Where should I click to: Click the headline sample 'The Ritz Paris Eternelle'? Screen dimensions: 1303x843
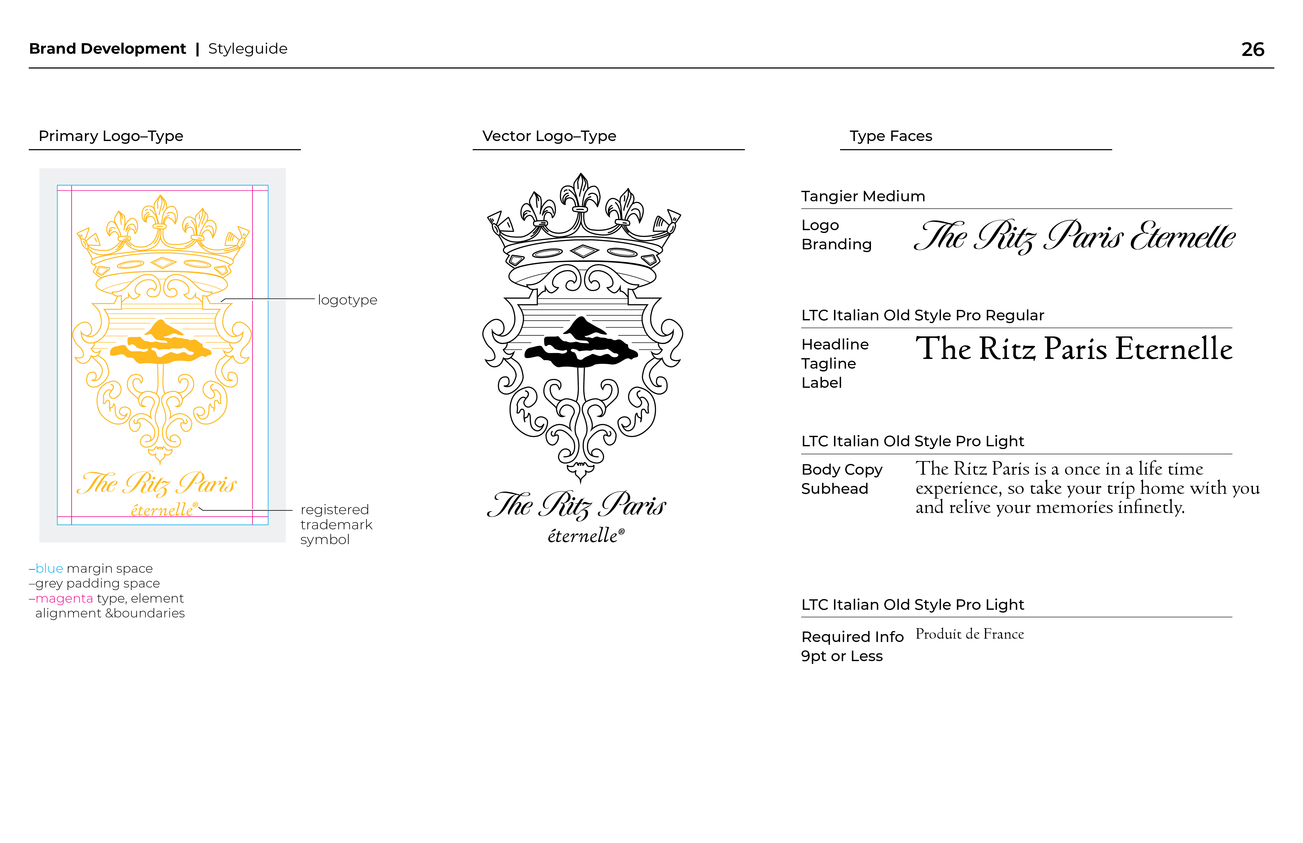coord(1074,349)
